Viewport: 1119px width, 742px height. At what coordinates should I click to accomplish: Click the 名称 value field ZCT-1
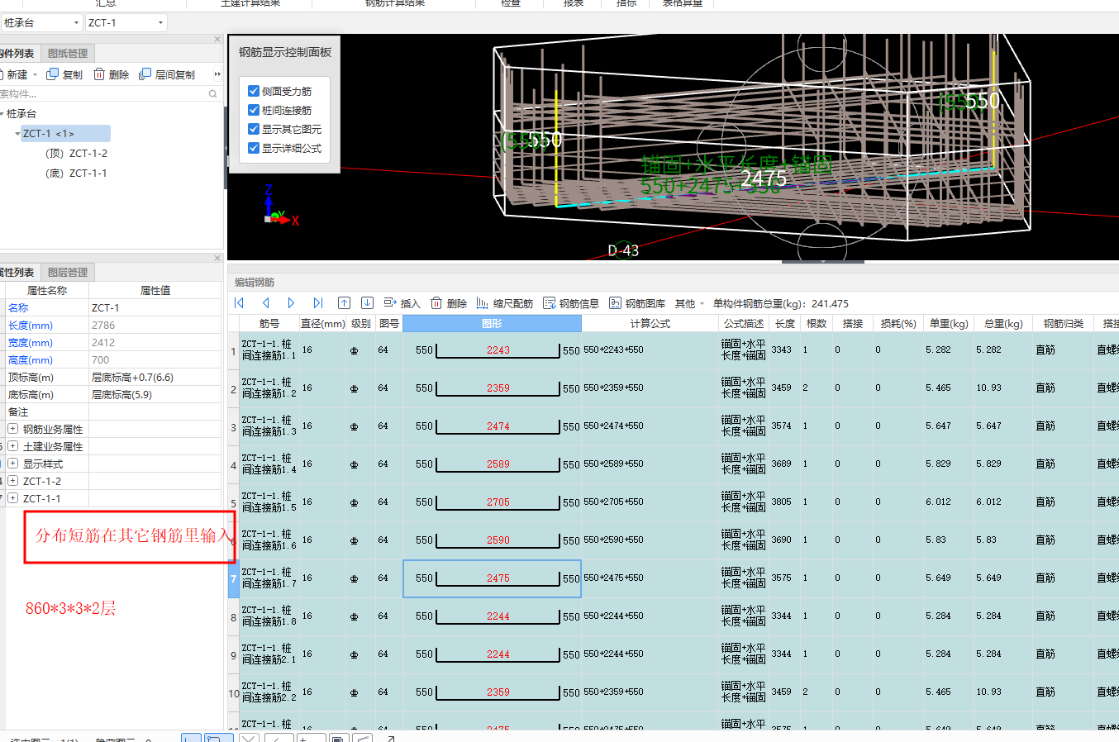155,307
